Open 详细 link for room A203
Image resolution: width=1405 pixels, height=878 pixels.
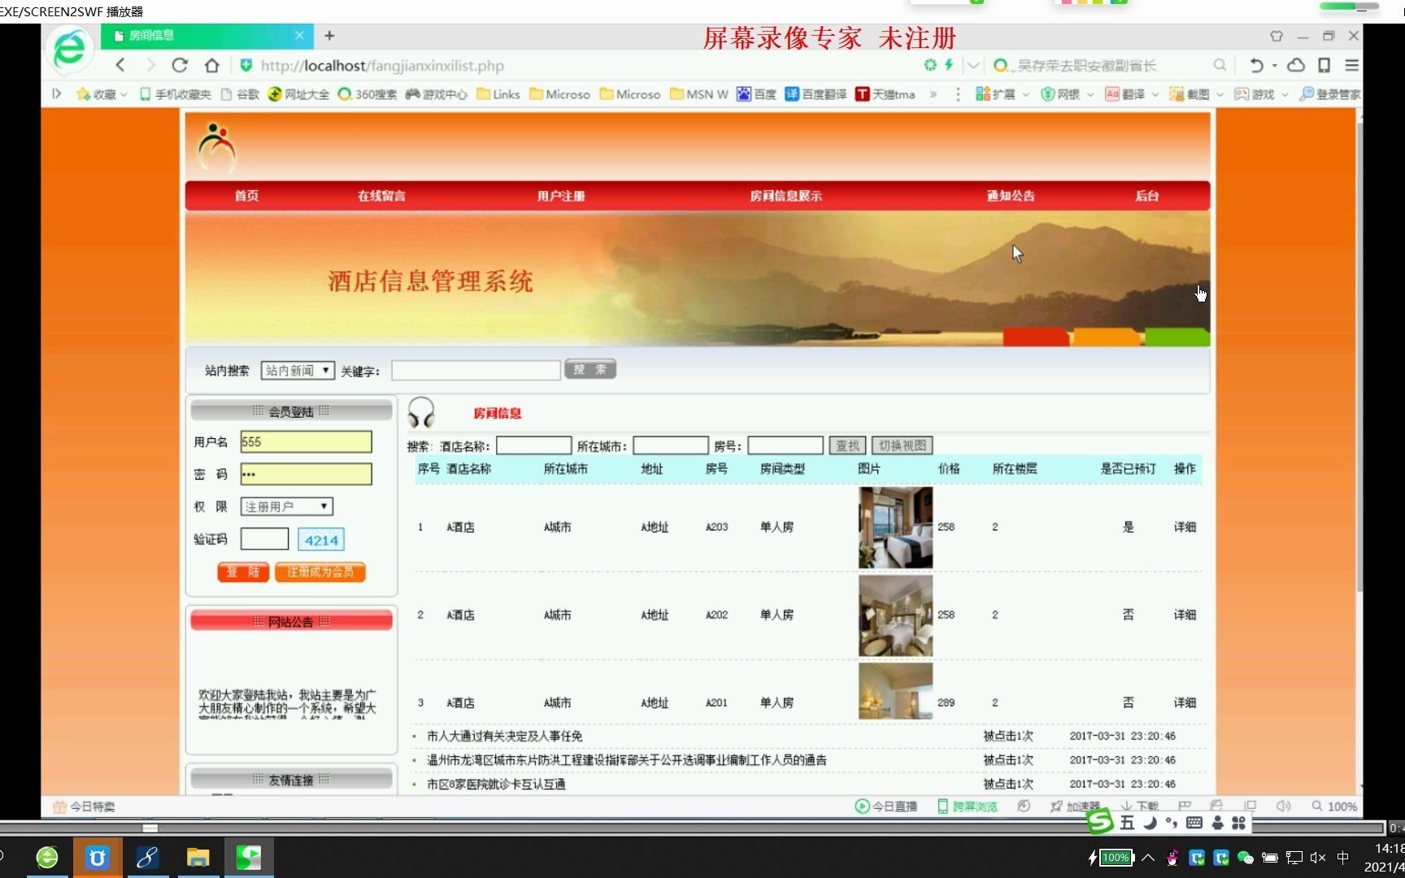[1184, 527]
